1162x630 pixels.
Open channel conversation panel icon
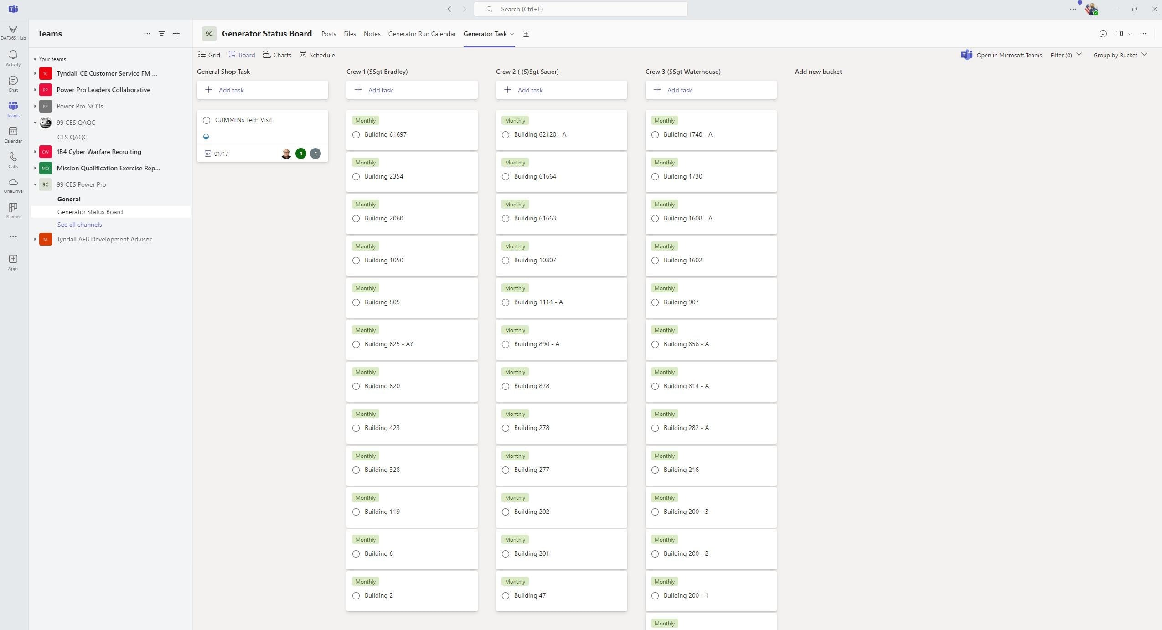point(1103,34)
